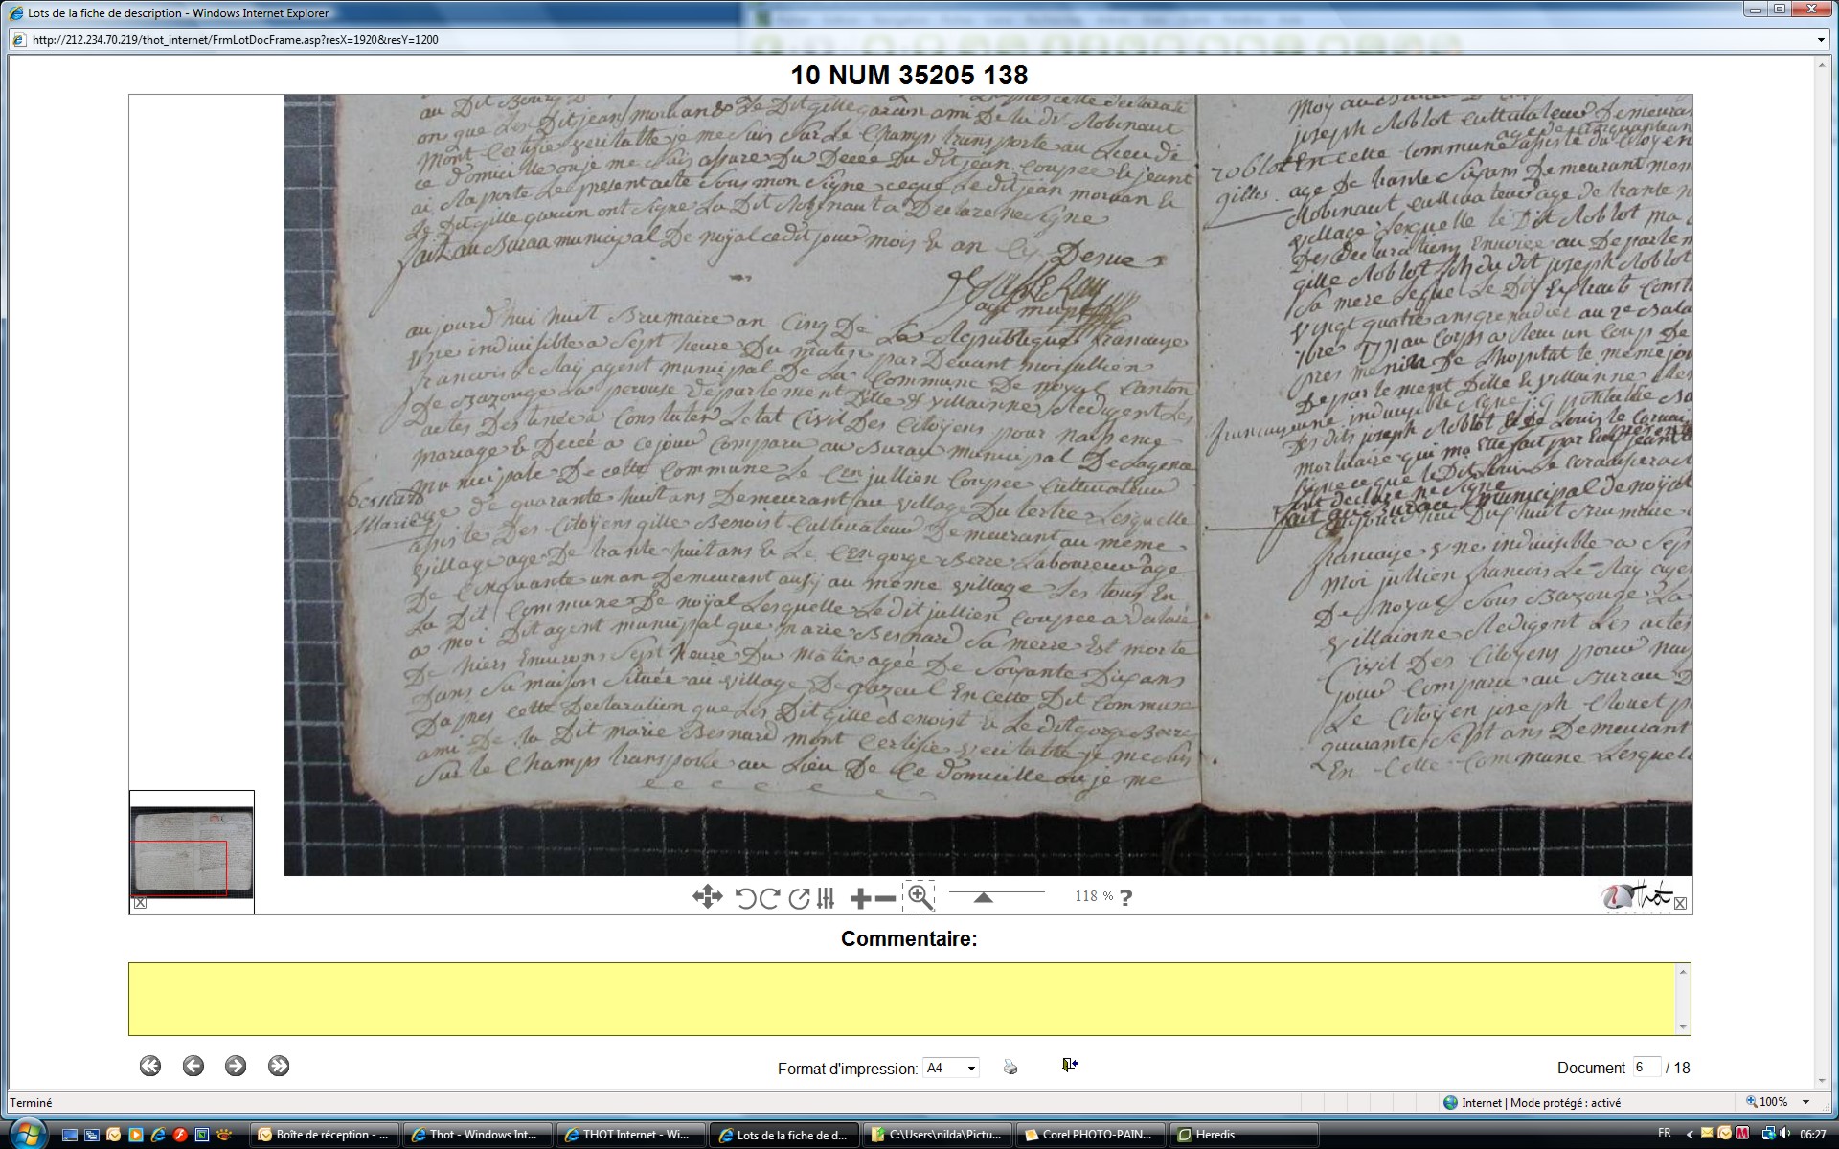
Task: Go to the first document
Action: [150, 1066]
